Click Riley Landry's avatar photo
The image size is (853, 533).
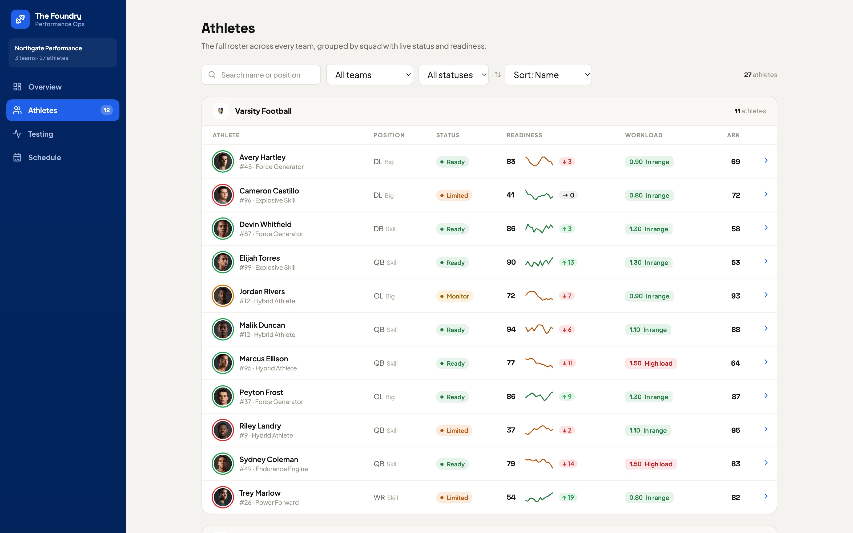point(223,430)
